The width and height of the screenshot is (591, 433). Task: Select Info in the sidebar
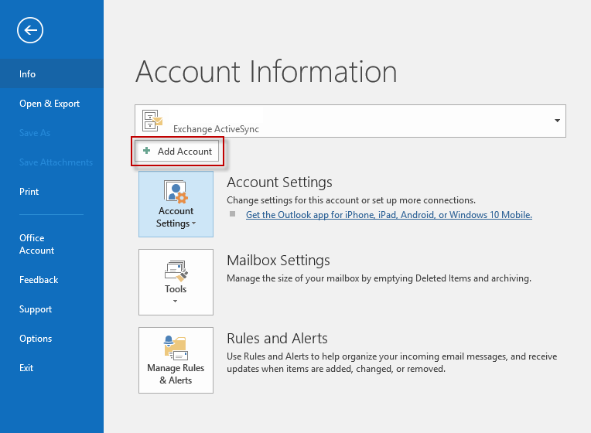[28, 74]
